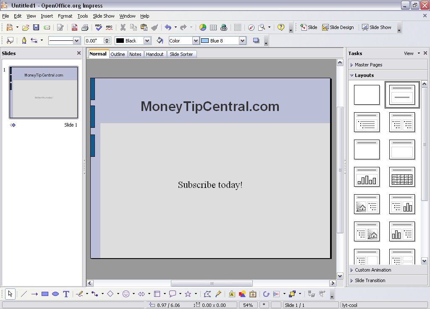Select the Ellipse drawing tool
430x309 pixels.
coord(55,294)
